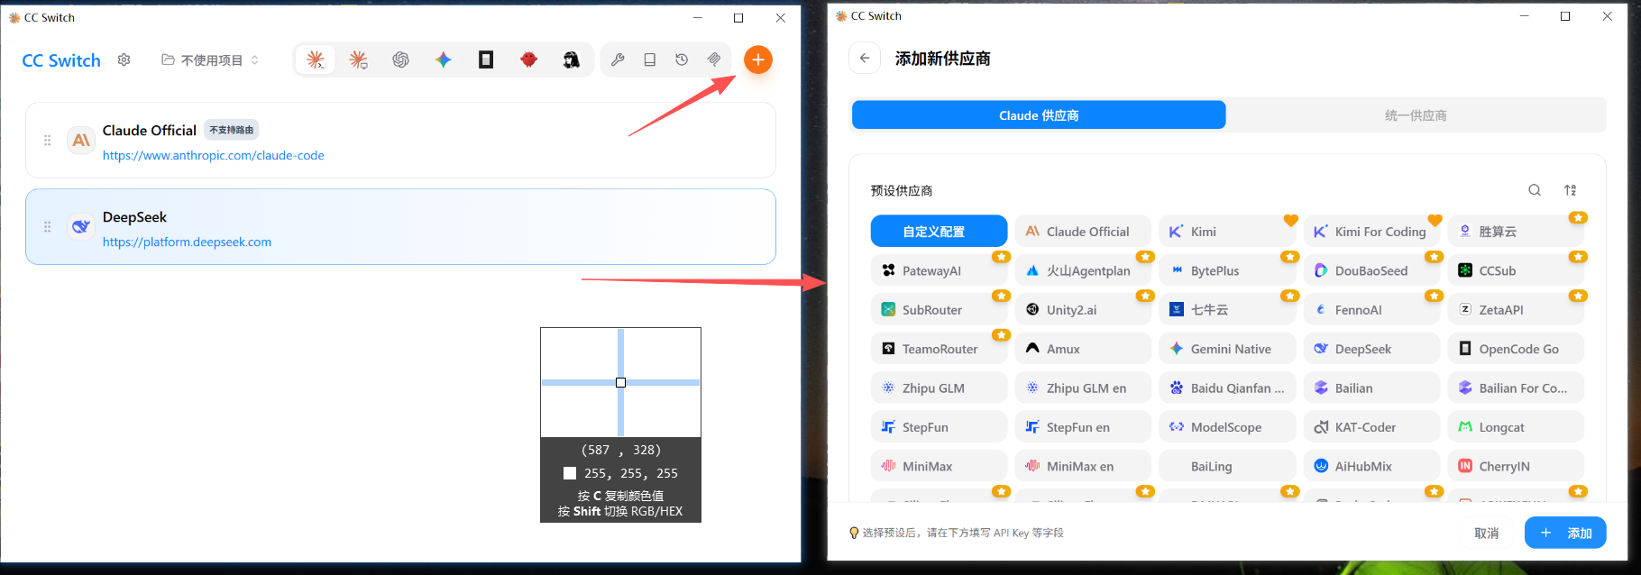This screenshot has width=1641, height=575.
Task: Open the history clock icon in toolbar
Action: (682, 59)
